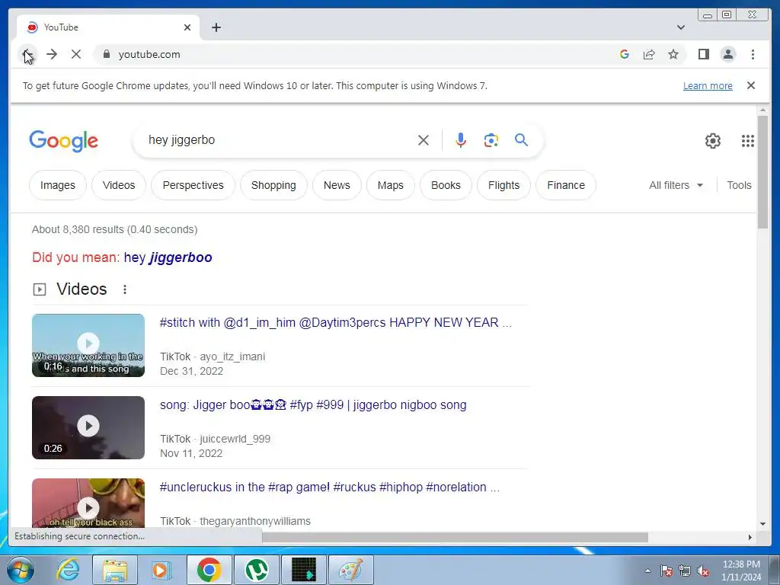The width and height of the screenshot is (780, 585).
Task: Search by image with Lens icon
Action: [491, 140]
